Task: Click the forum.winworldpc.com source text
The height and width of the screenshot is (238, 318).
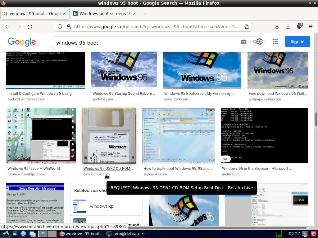Action: 25,174
